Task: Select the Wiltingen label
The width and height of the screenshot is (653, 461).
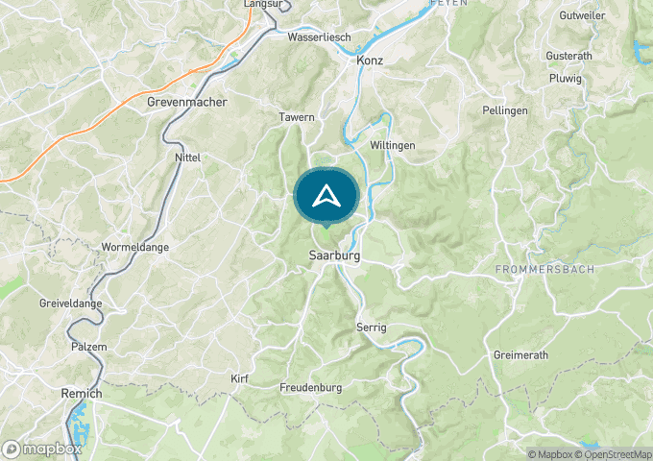Action: [393, 145]
